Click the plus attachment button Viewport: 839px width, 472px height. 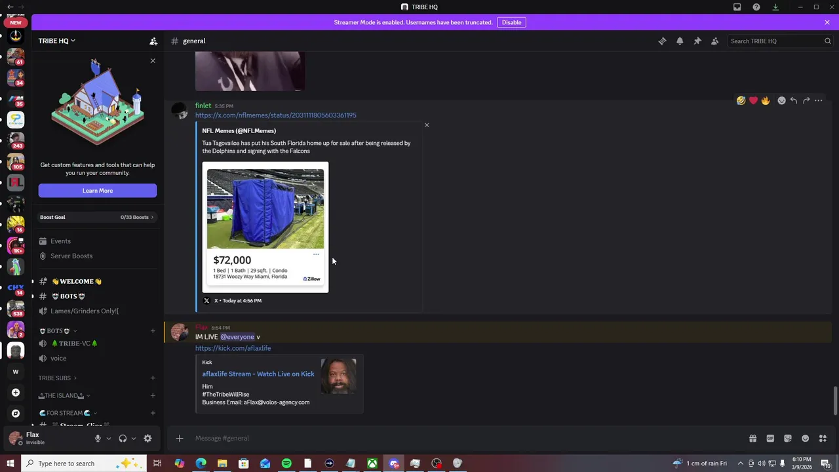pyautogui.click(x=180, y=439)
